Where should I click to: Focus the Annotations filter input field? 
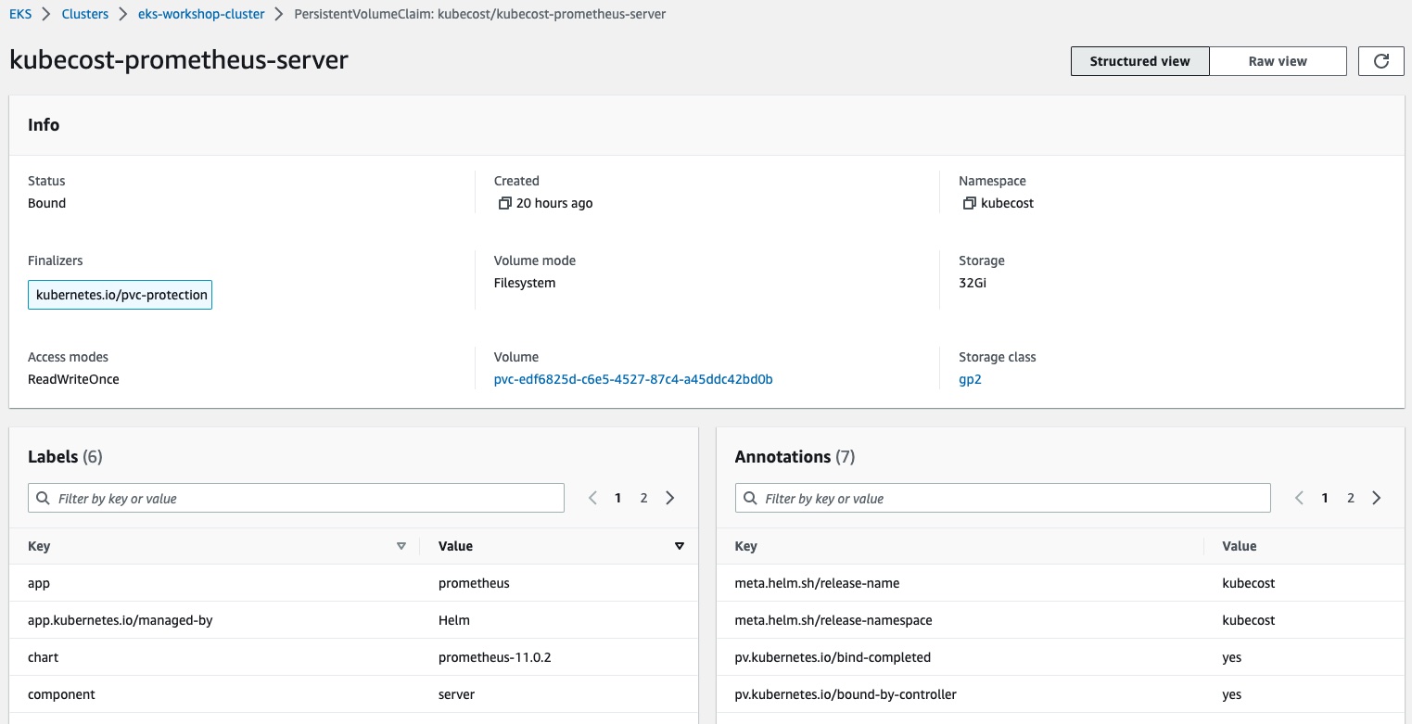pos(1002,498)
